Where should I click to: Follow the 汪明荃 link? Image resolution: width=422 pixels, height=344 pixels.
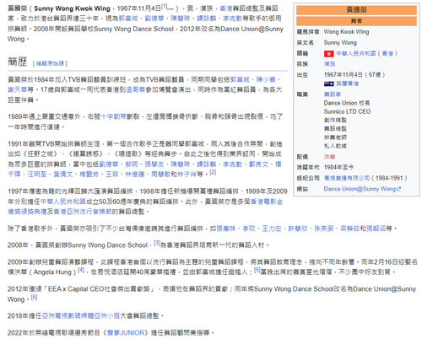(x=37, y=175)
